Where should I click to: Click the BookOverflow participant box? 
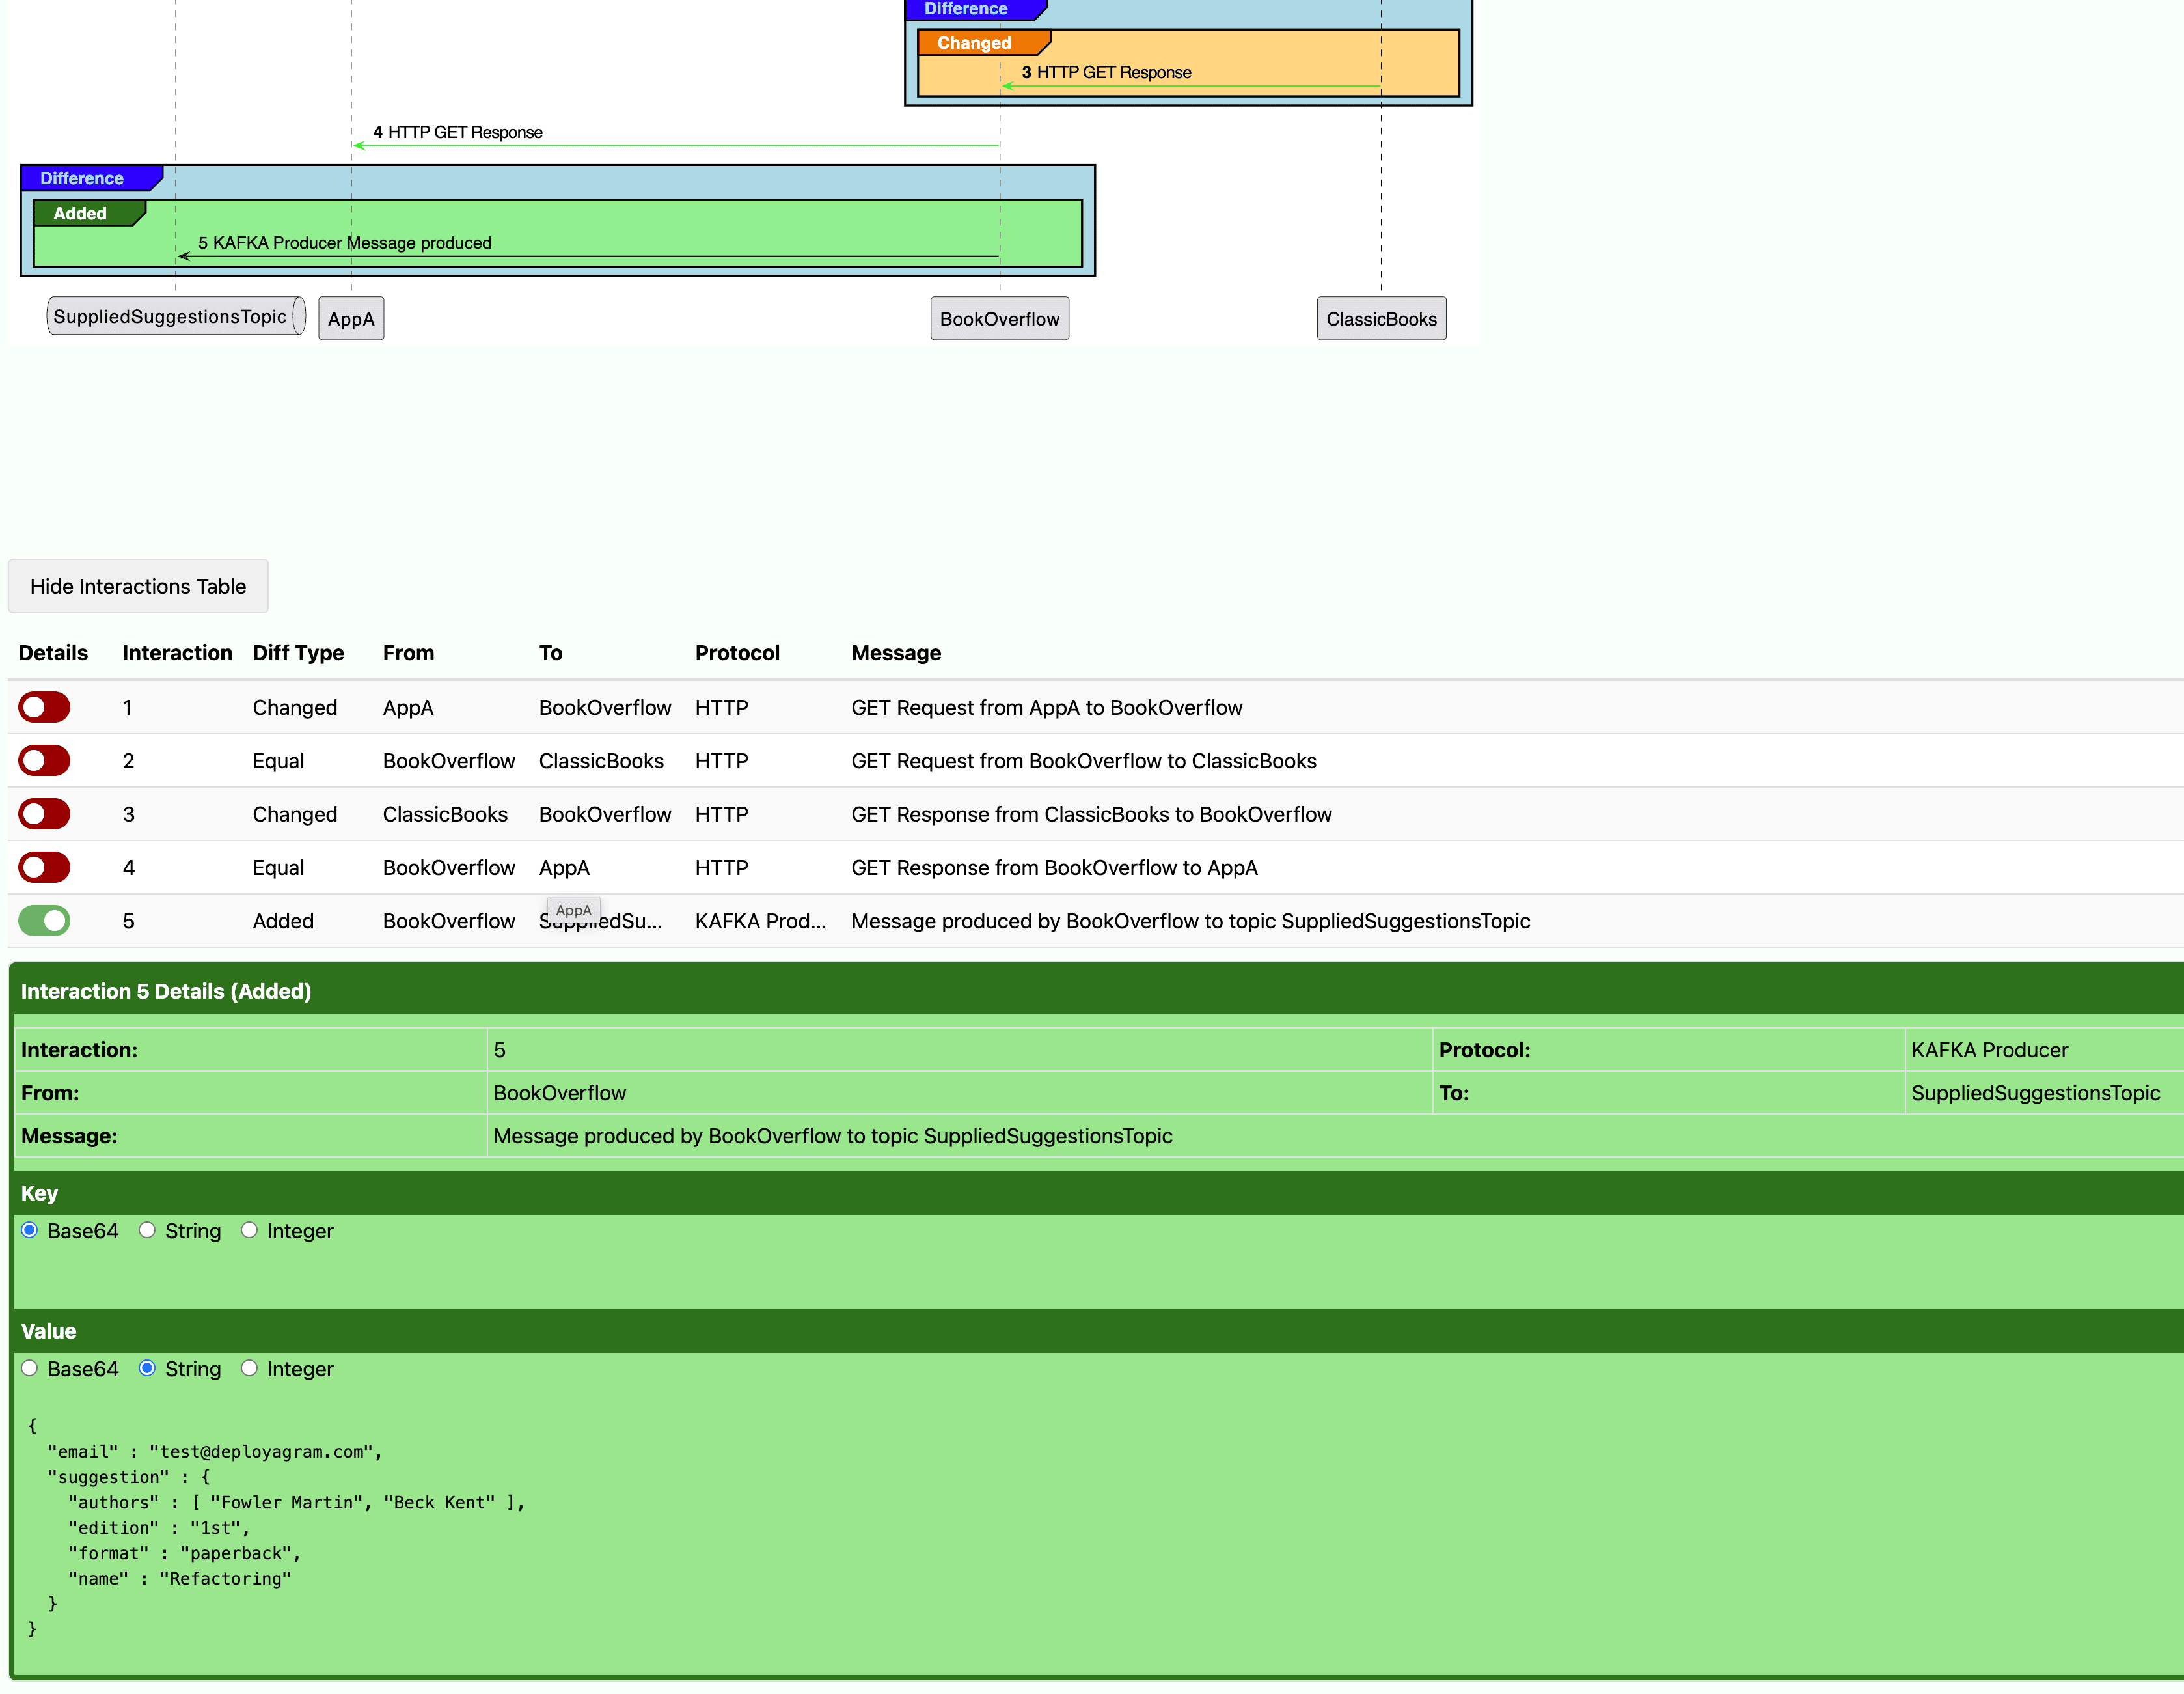[x=999, y=318]
